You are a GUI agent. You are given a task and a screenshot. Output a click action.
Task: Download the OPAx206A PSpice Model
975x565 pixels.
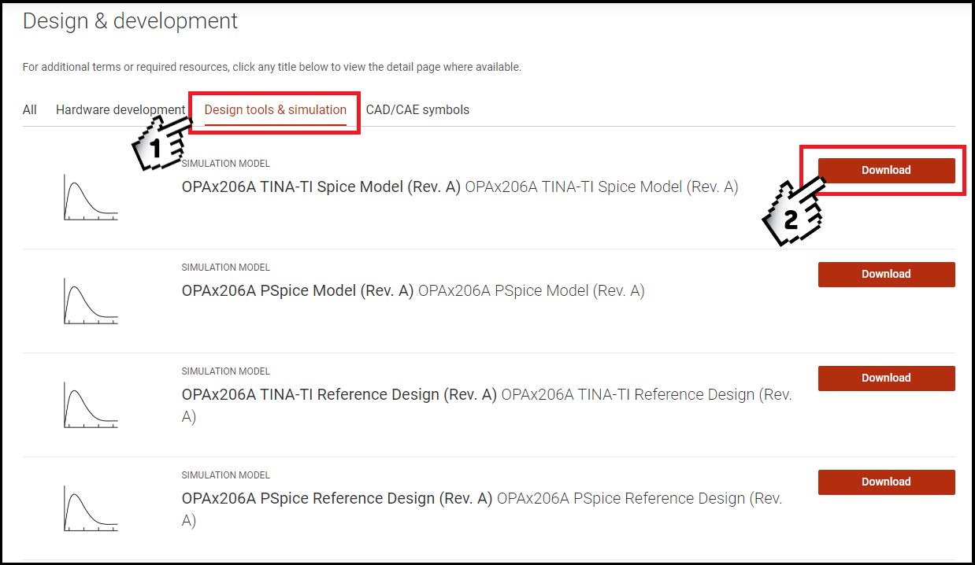pos(886,274)
